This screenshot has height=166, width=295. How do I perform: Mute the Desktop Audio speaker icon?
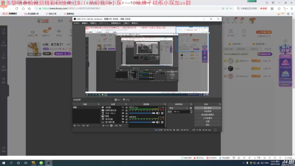(x=158, y=122)
